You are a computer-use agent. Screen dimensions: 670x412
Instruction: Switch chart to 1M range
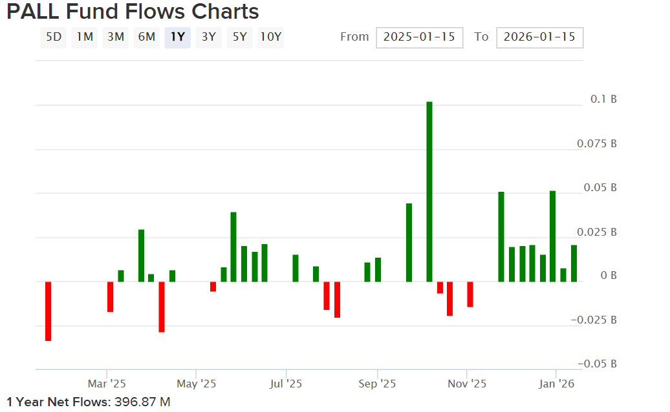pyautogui.click(x=85, y=37)
